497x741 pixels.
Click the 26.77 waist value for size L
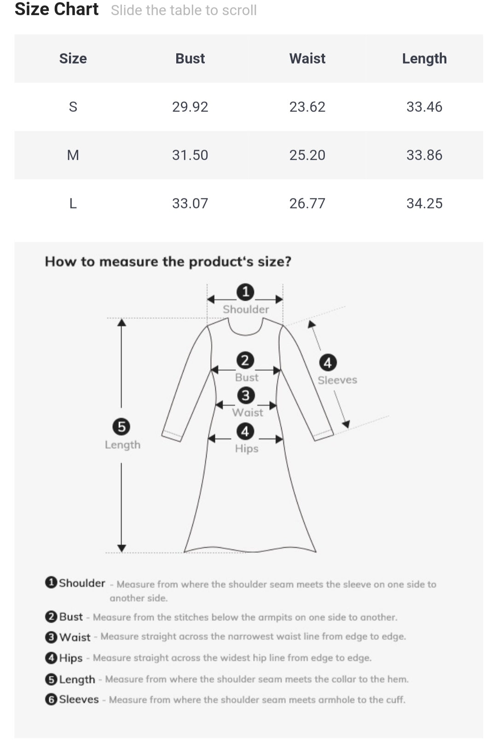point(307,203)
